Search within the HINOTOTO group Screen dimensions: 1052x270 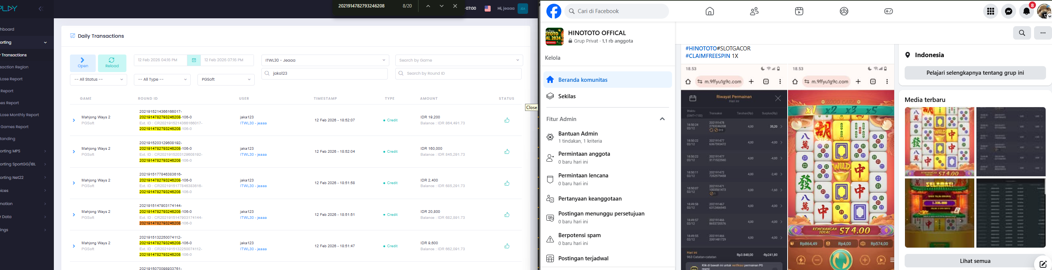(1022, 33)
